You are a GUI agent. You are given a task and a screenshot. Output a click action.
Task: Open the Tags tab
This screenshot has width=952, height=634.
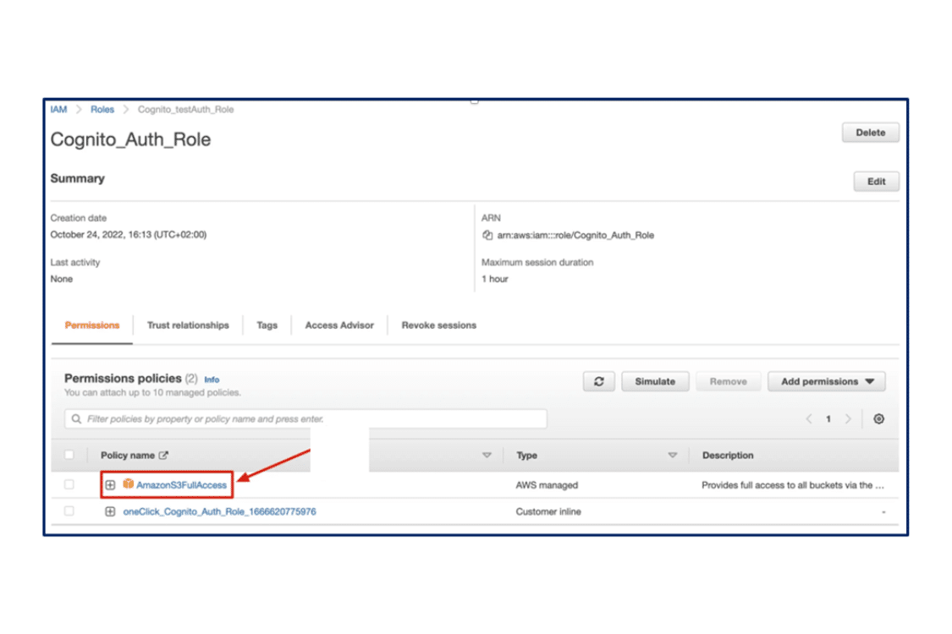click(267, 325)
